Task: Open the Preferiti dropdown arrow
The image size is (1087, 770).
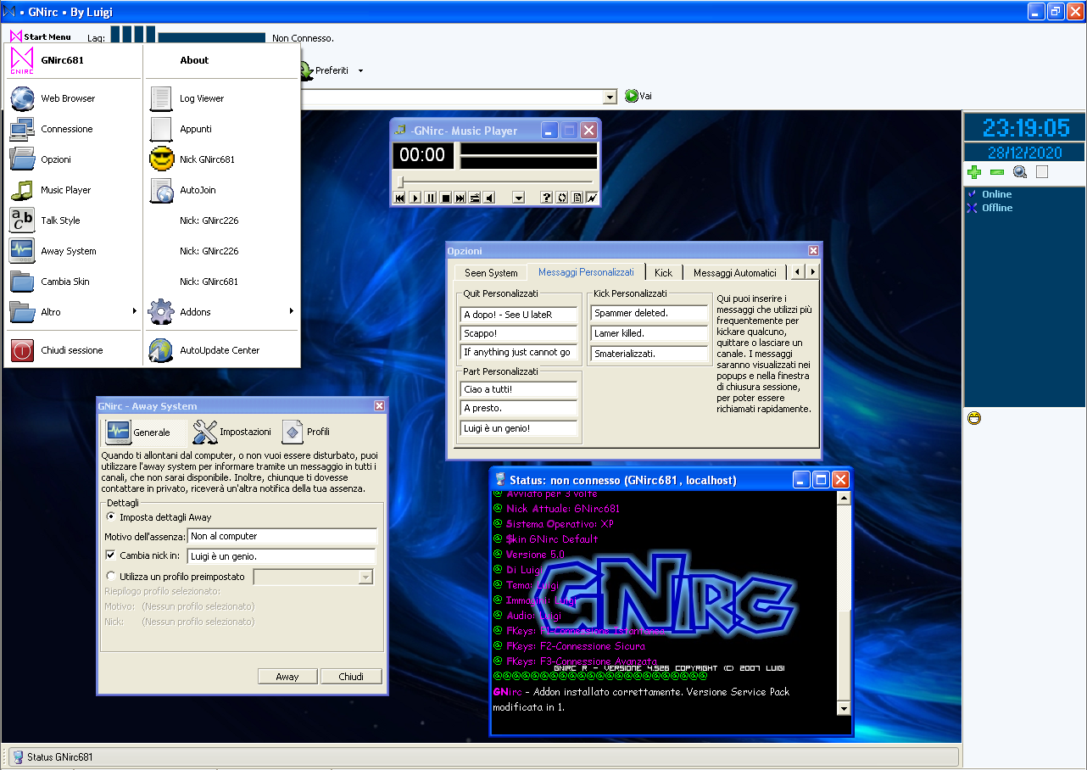Action: [x=360, y=71]
